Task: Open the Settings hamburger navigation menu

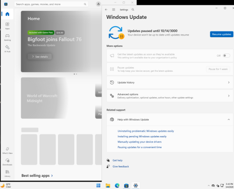Action: click(114, 10)
